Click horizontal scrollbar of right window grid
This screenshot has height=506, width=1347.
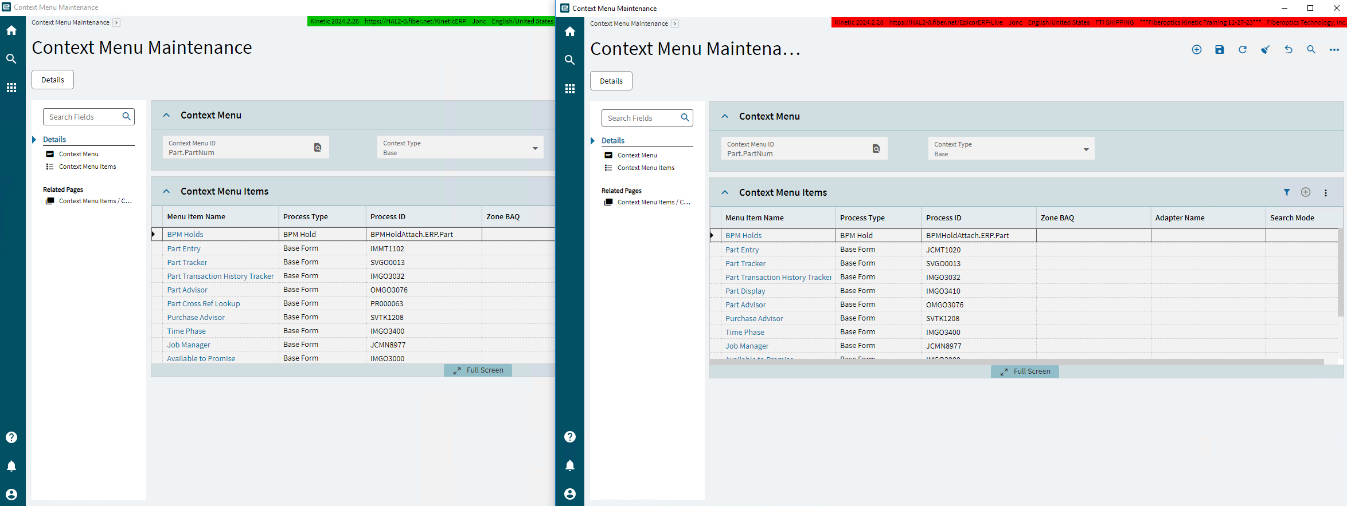1017,362
